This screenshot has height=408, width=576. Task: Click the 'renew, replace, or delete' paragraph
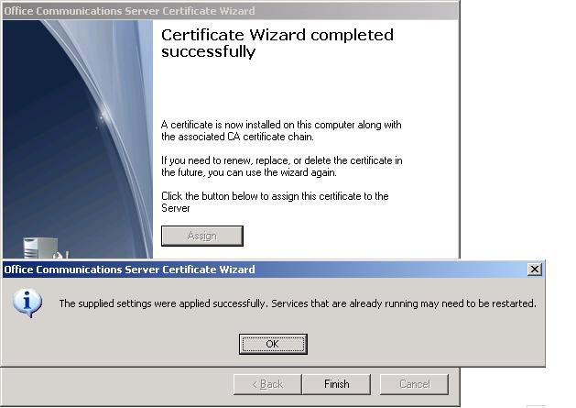282,166
